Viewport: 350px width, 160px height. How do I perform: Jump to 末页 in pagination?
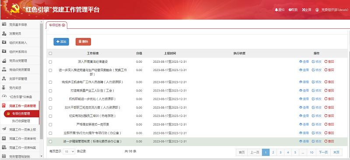pyautogui.click(x=336, y=153)
